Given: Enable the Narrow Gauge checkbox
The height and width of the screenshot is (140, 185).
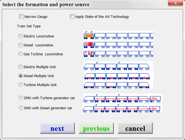Looking at the screenshot, I should tap(21, 16).
